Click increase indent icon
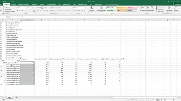This screenshot has height=101, width=181. pyautogui.click(x=47, y=11)
